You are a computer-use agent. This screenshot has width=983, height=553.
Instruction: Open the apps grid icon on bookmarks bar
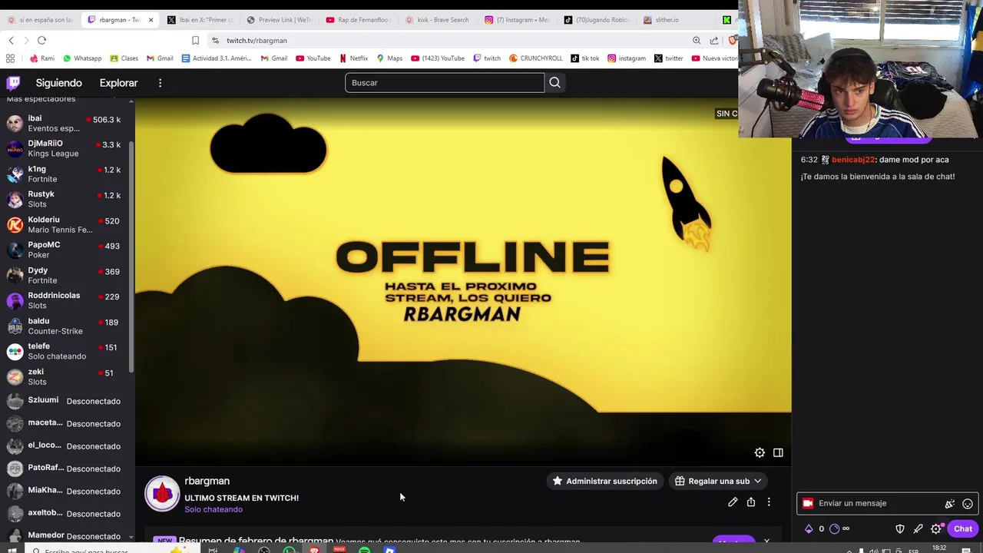point(10,58)
